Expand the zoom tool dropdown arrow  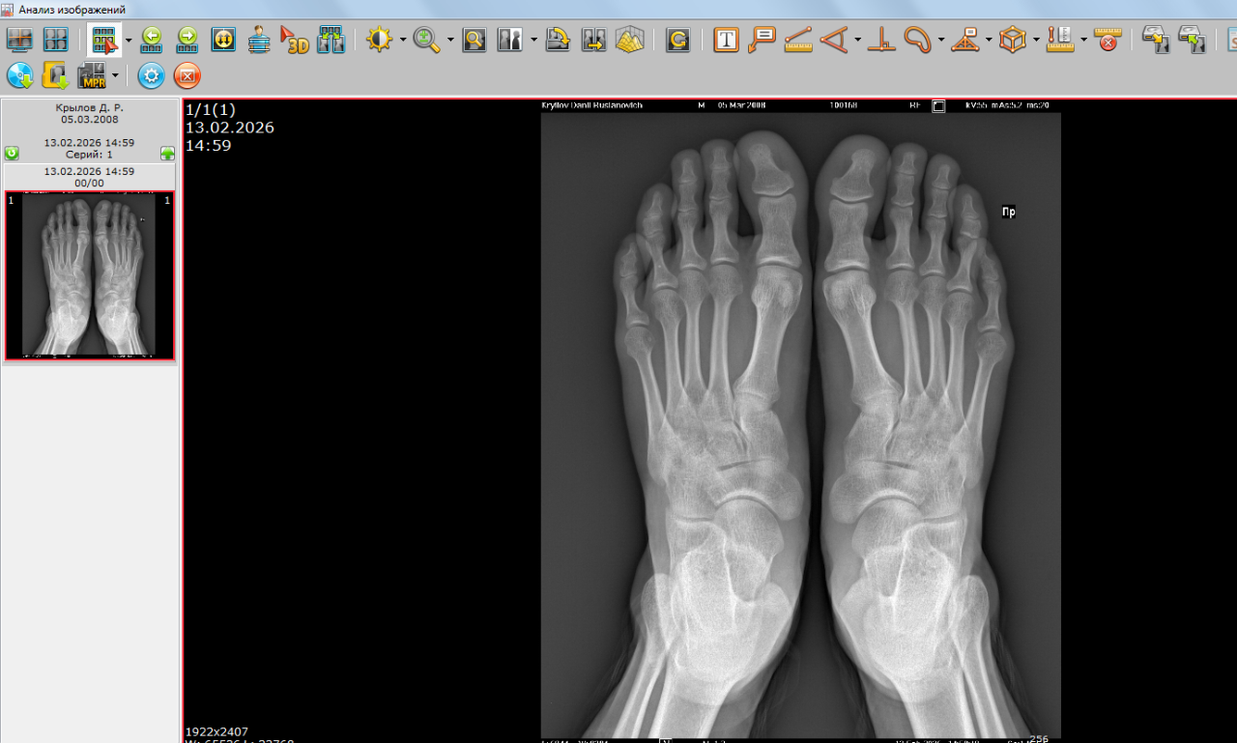click(x=450, y=41)
